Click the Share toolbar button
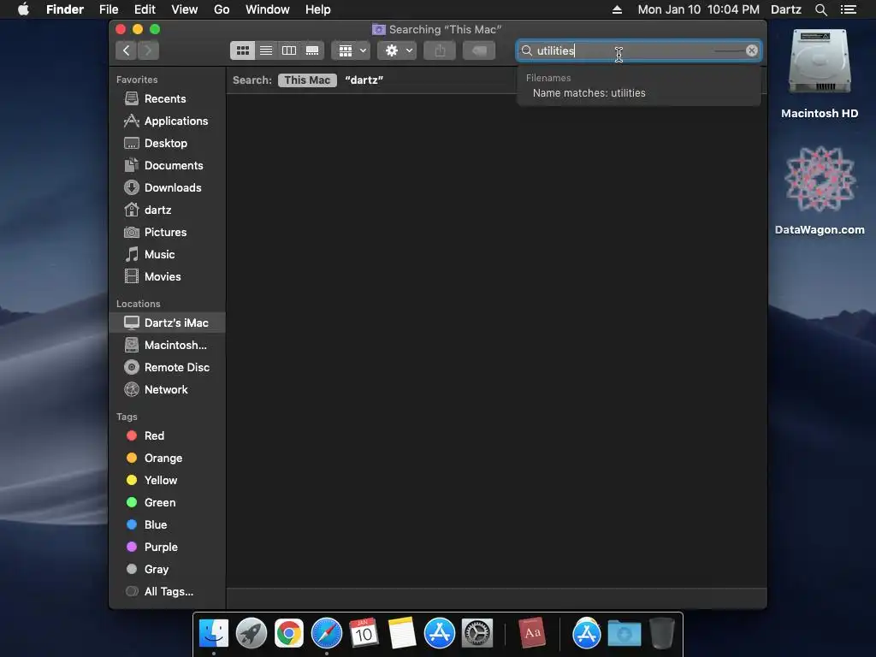Image resolution: width=876 pixels, height=657 pixels. click(x=440, y=50)
